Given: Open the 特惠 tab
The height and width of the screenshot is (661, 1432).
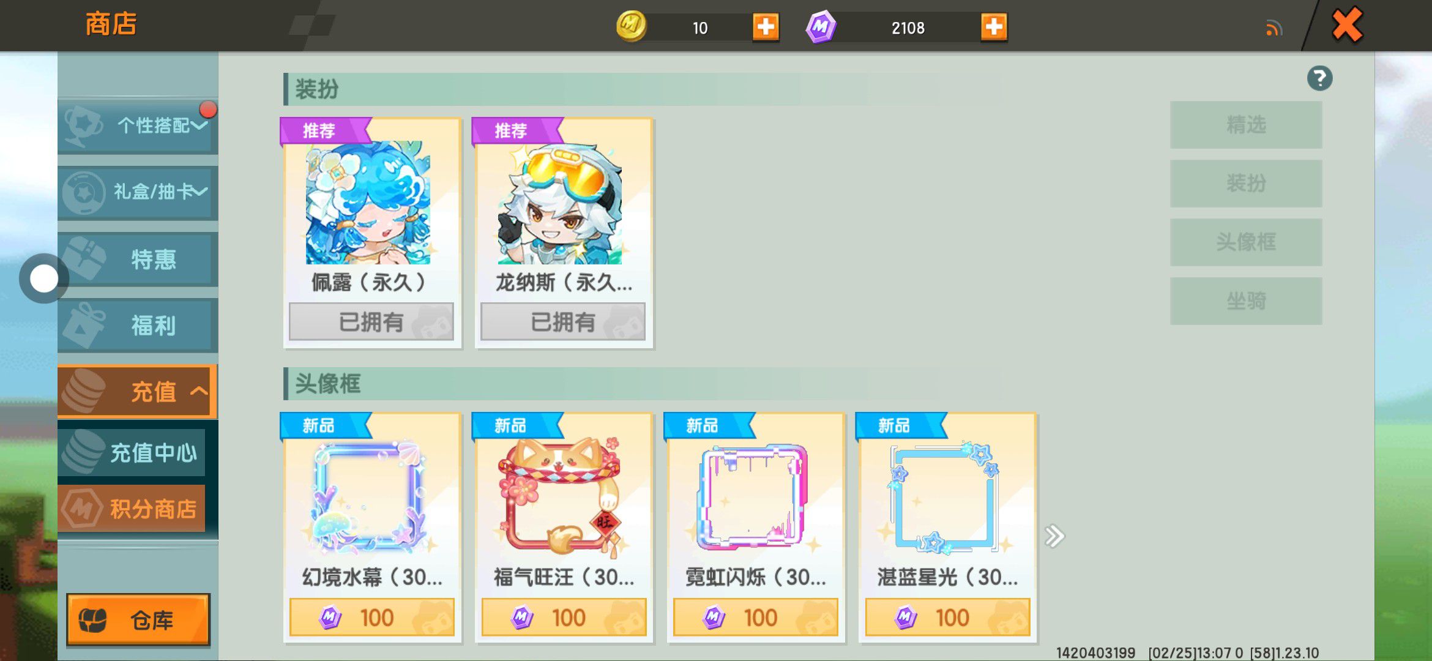Looking at the screenshot, I should (x=138, y=259).
